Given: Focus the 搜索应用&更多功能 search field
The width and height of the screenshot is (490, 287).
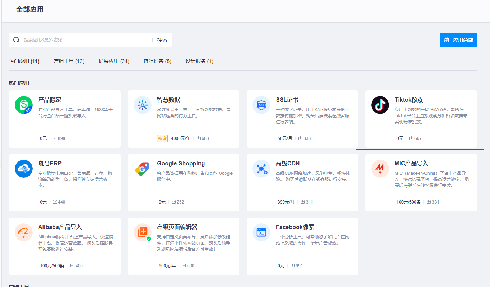Looking at the screenshot, I should pyautogui.click(x=86, y=40).
